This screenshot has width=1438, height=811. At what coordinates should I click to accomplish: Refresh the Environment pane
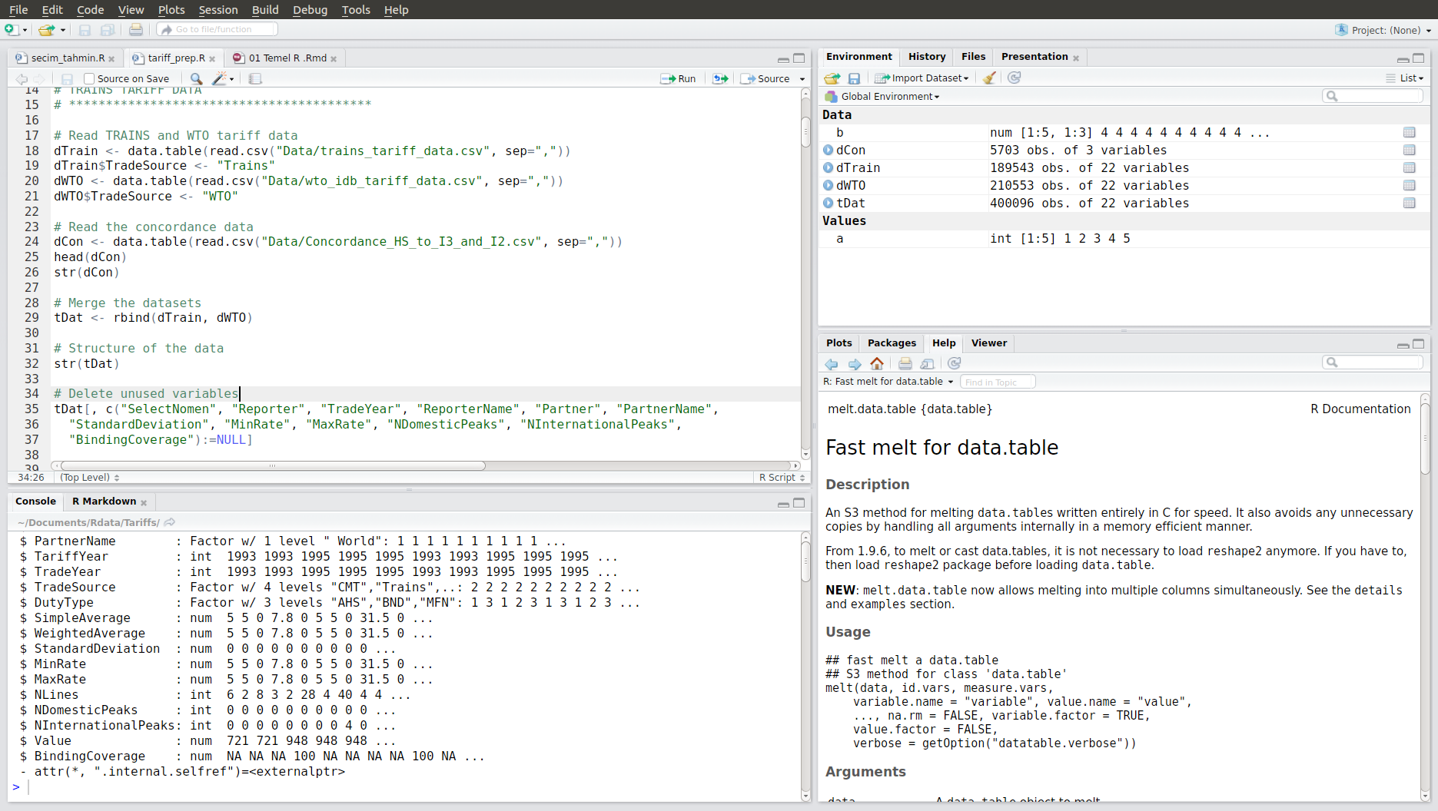[x=1015, y=78]
